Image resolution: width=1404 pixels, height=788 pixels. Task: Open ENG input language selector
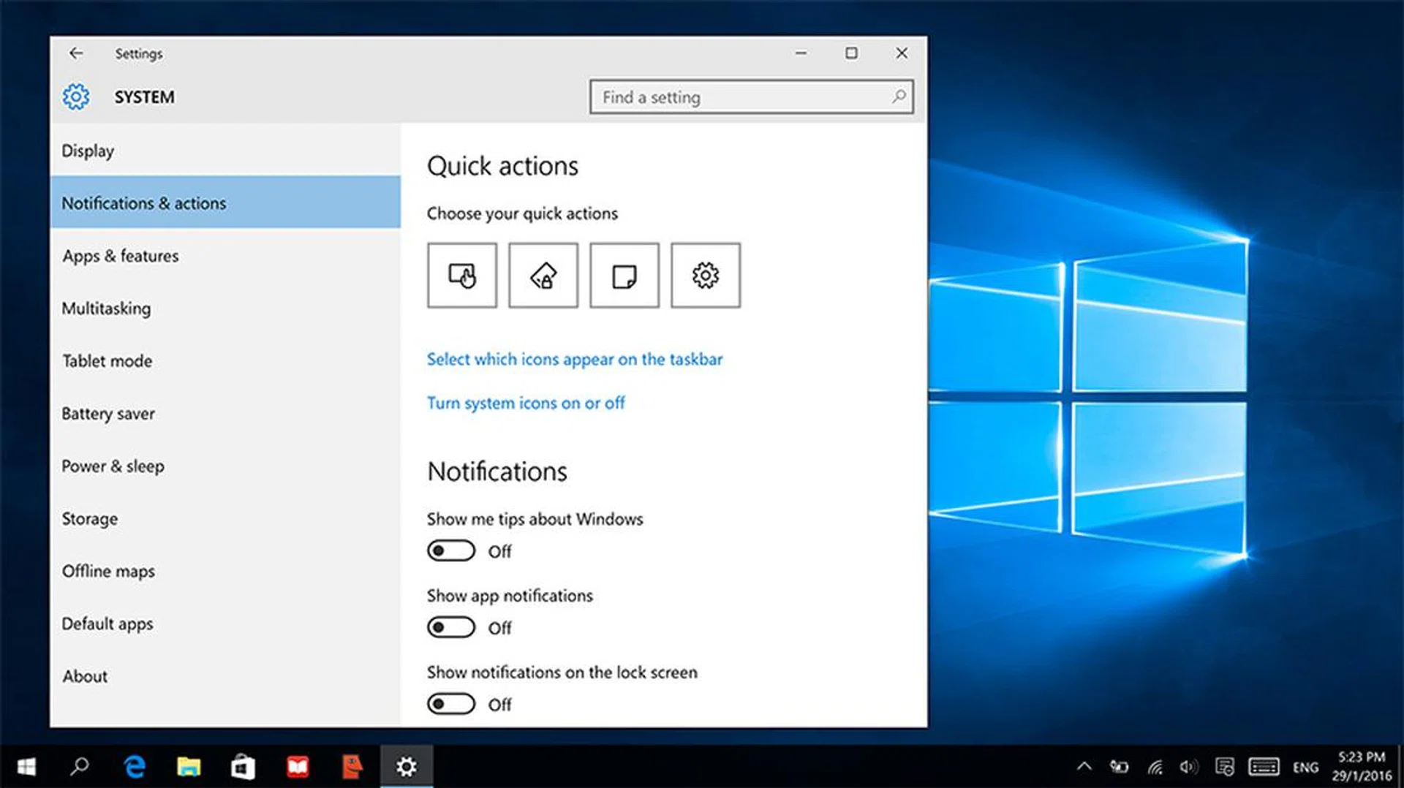(1305, 767)
